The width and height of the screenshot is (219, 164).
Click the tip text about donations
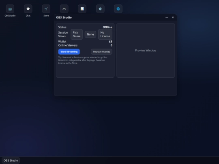[x=83, y=60]
